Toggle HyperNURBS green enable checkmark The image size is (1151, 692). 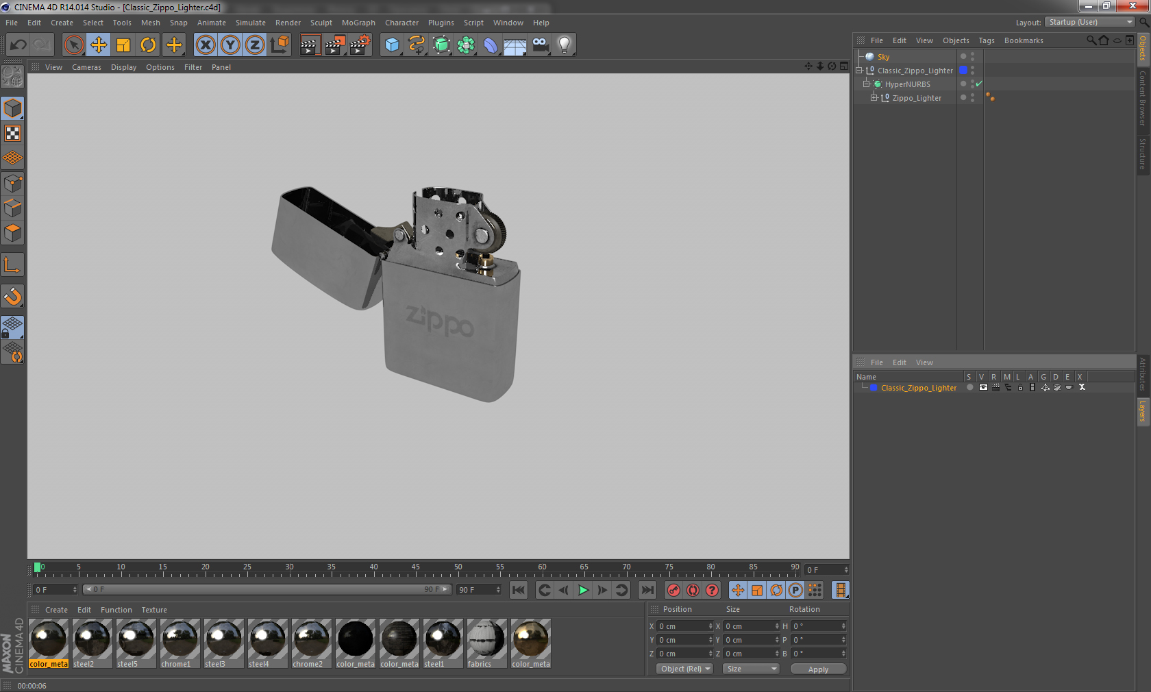point(979,84)
